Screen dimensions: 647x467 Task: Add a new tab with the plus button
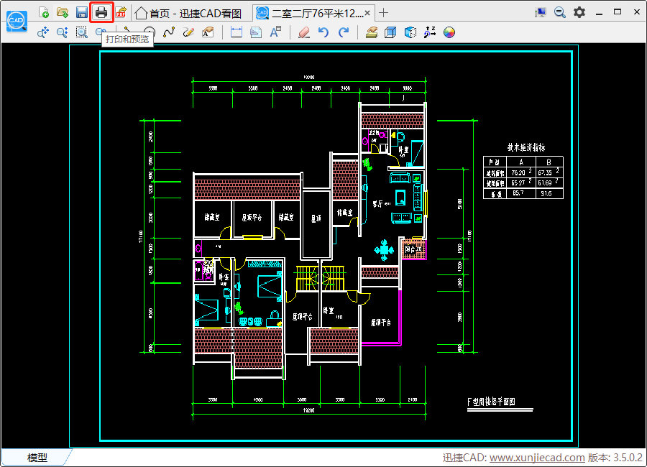[x=384, y=12]
